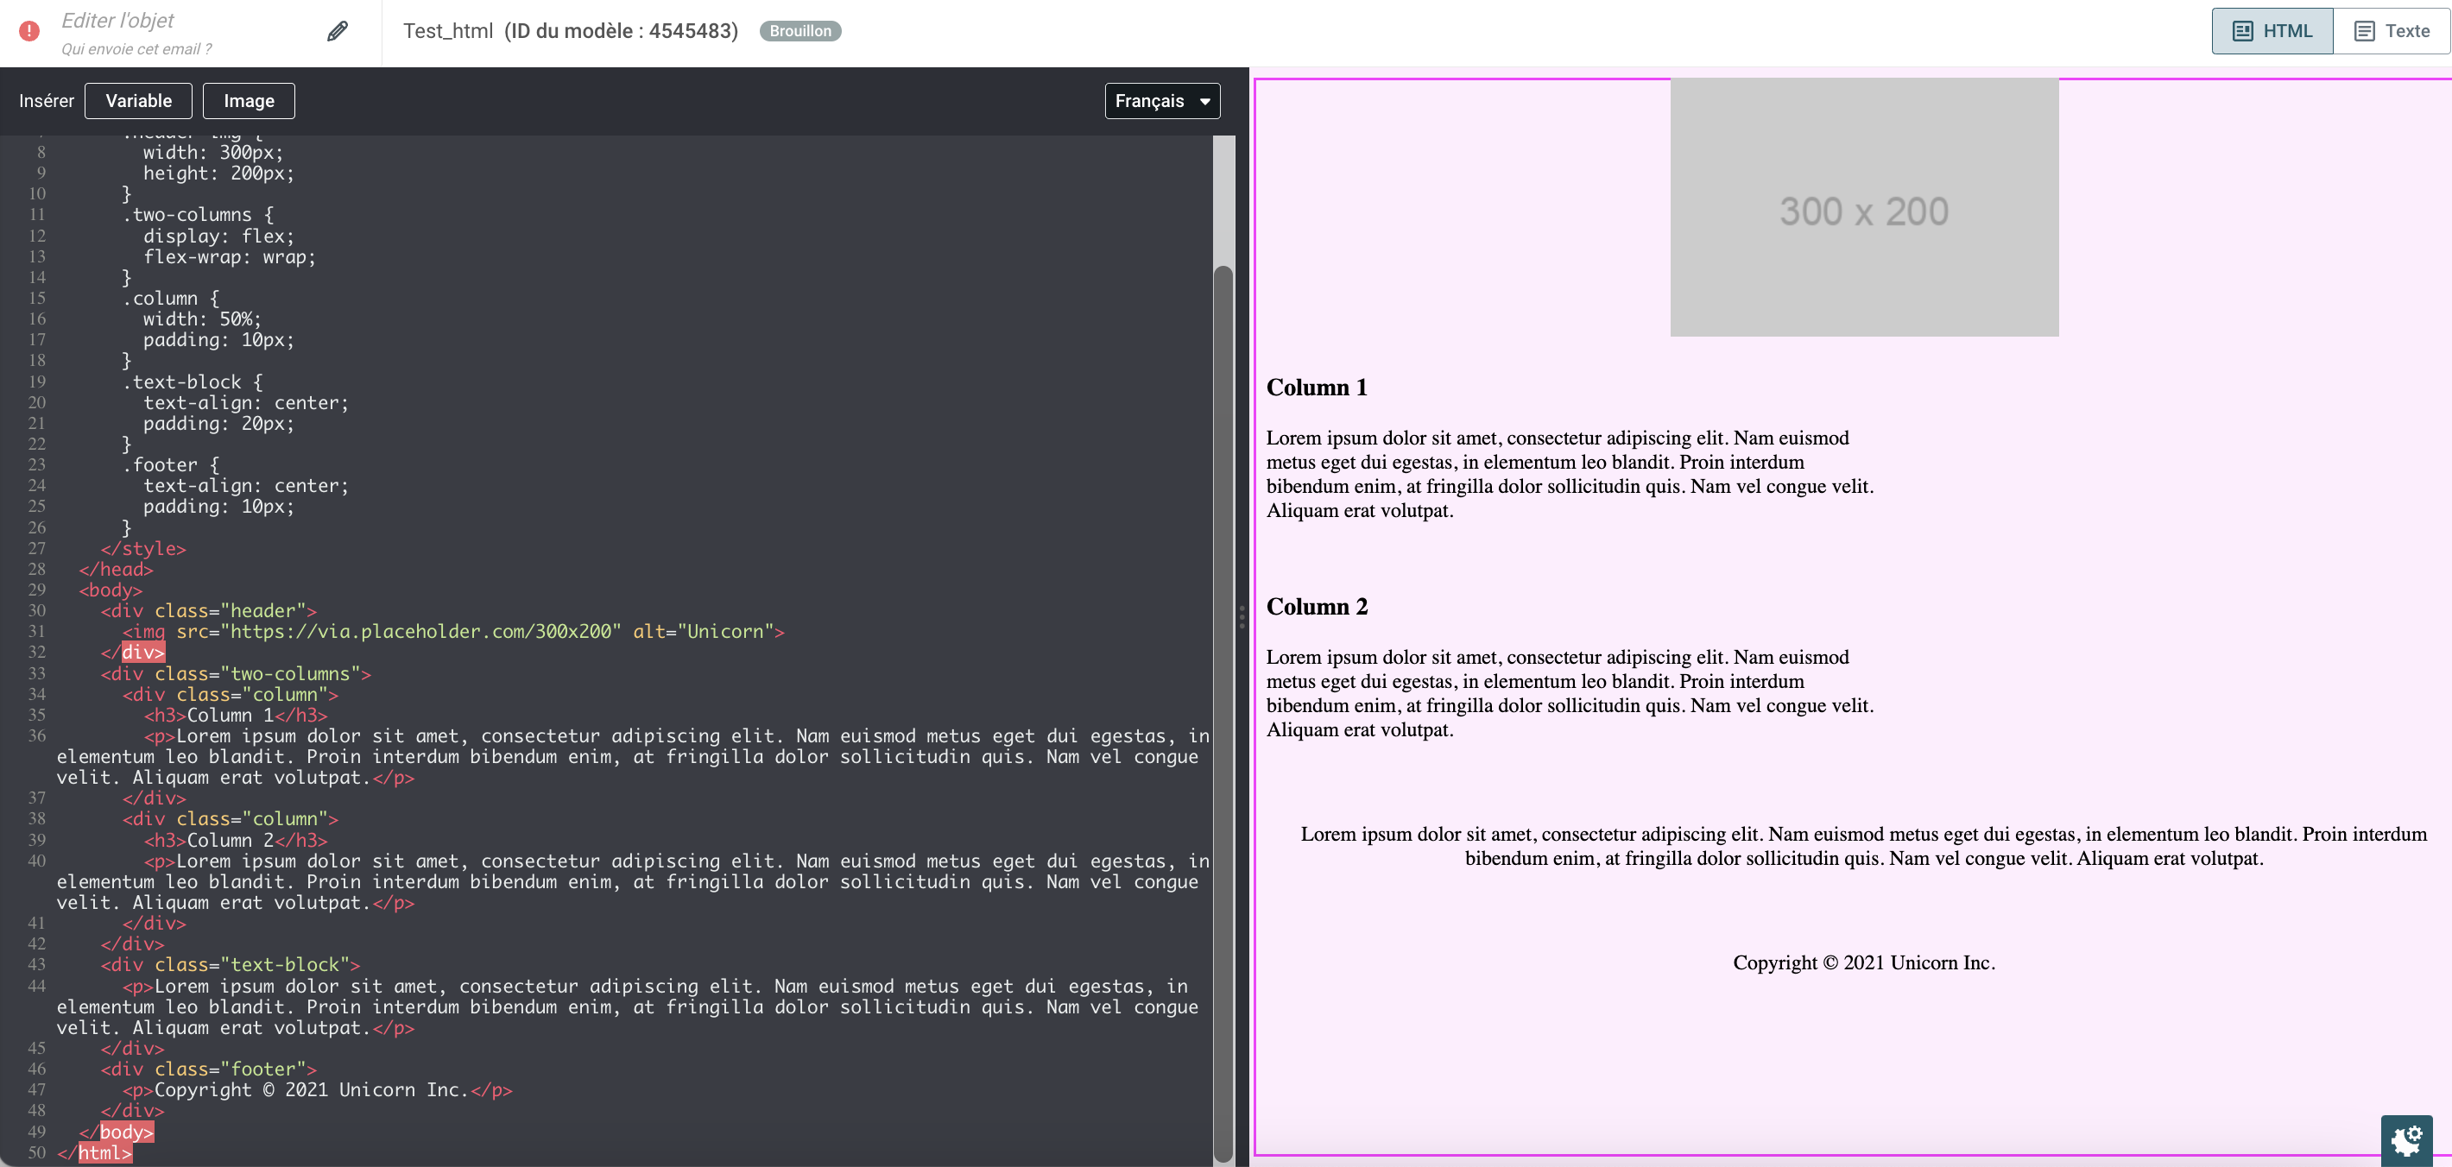Click the Image insert button
This screenshot has height=1167, width=2452.
pos(249,101)
